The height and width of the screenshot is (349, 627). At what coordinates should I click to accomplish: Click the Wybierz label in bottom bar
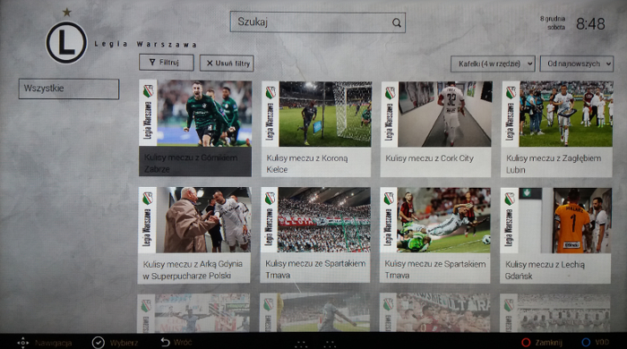[x=124, y=343]
